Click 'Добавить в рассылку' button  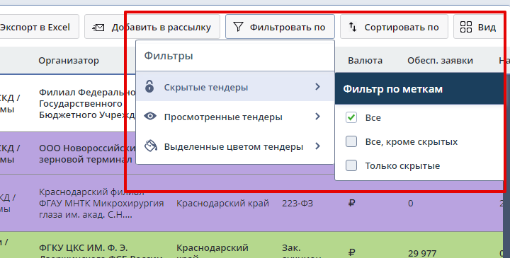click(x=152, y=27)
